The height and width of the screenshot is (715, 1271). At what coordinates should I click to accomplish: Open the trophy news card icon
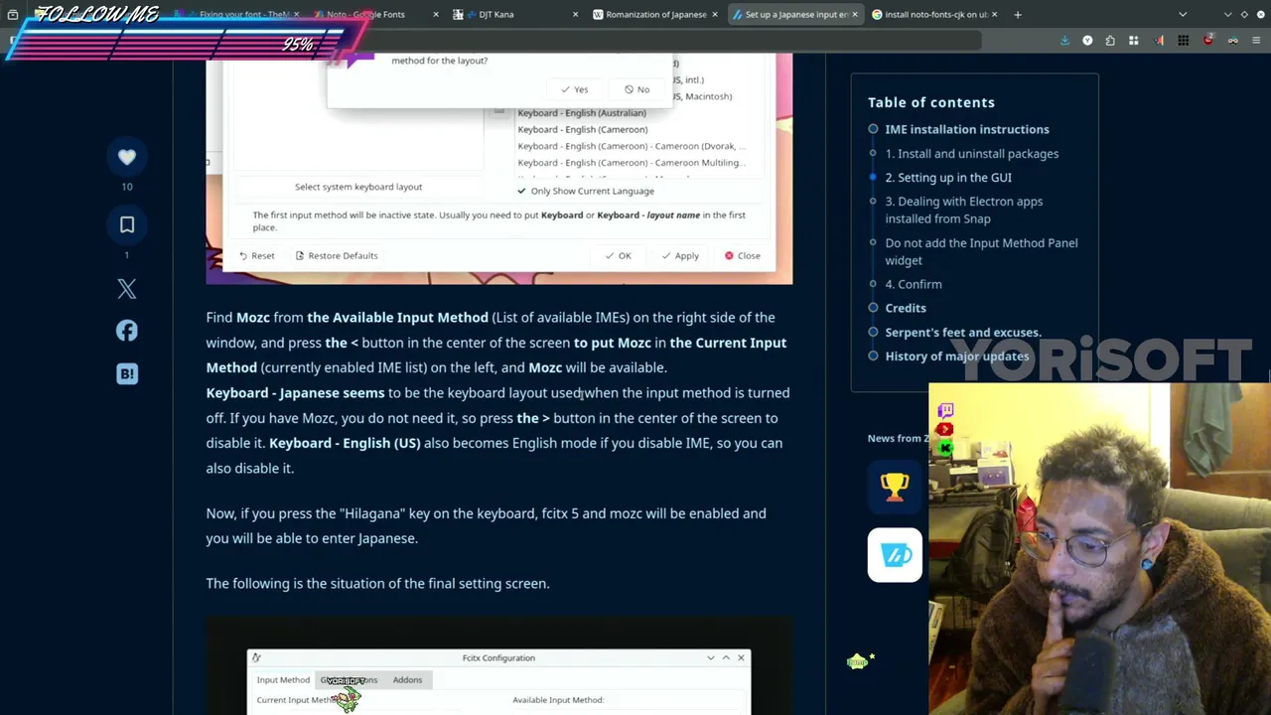(895, 487)
